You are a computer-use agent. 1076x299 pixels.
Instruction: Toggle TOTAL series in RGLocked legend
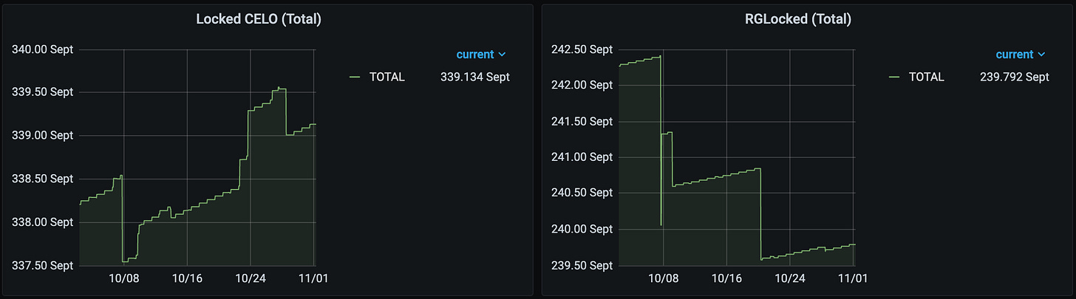(927, 77)
